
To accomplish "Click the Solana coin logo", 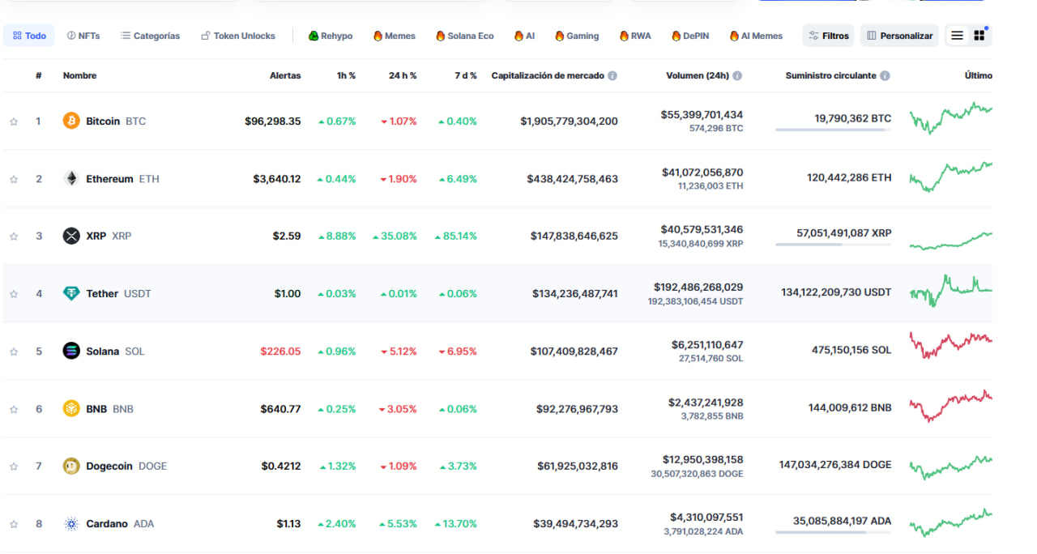I will tap(71, 351).
